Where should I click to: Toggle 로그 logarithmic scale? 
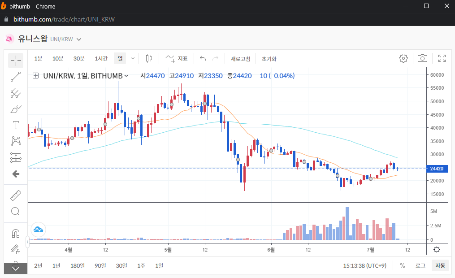[420, 266]
